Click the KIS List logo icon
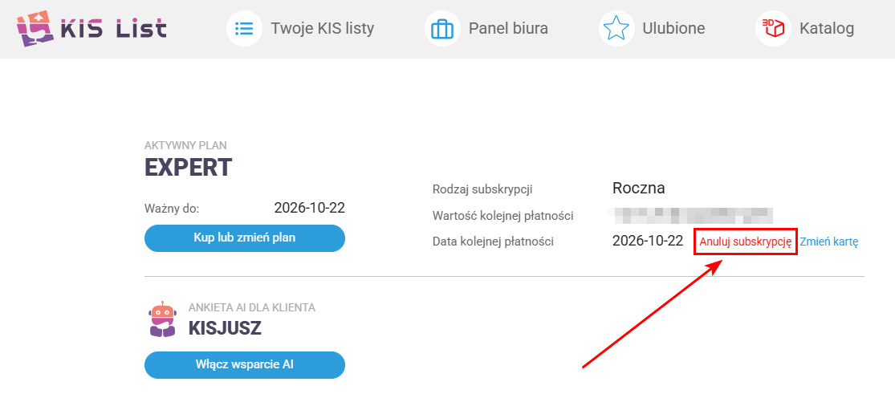 35,28
